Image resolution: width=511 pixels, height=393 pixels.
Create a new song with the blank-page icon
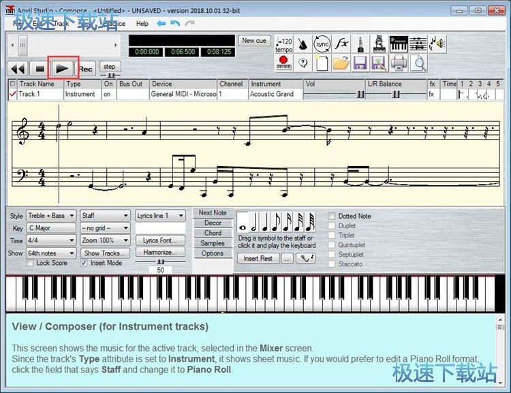tap(322, 63)
